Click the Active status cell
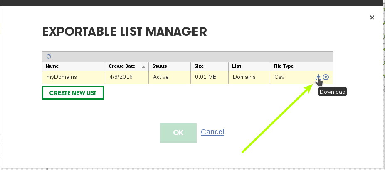Image resolution: width=385 pixels, height=170 pixels. (x=170, y=78)
